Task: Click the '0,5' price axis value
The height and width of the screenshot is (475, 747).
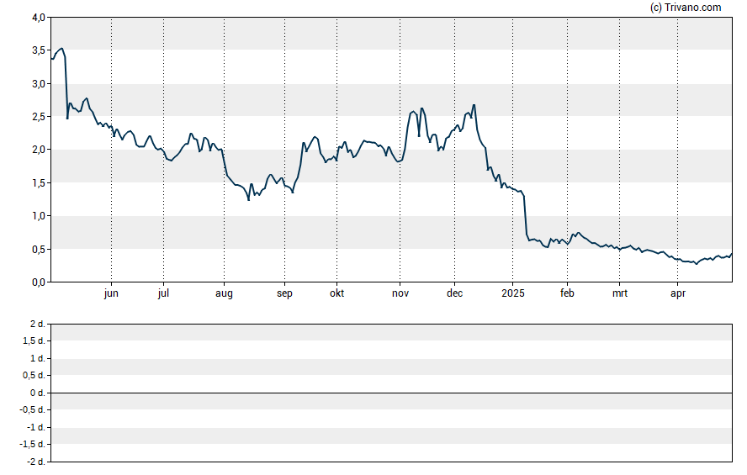Action: 39,249
